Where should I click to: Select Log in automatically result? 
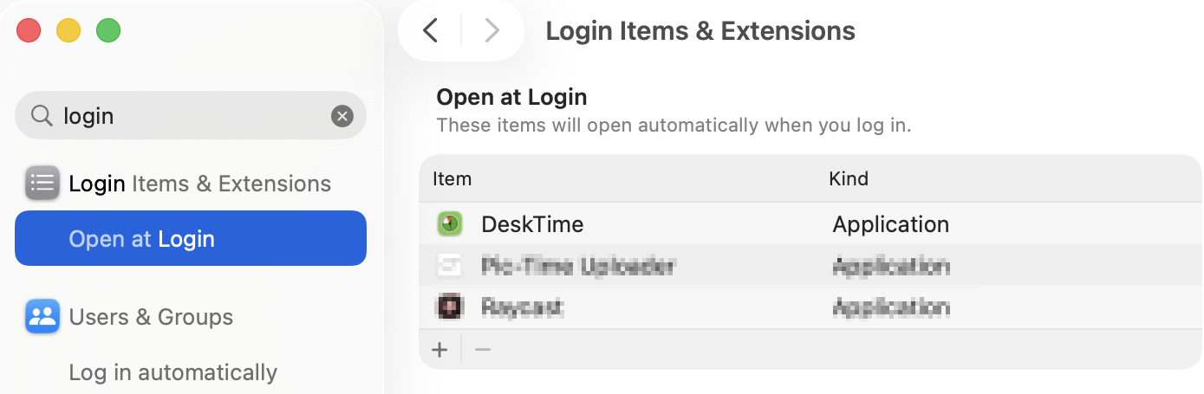pos(173,372)
